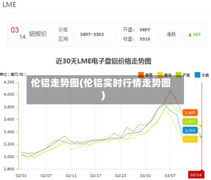Image resolution: width=211 pixels, height=180 pixels.
Task: Click the 4,000 y-axis label
Action: coord(9,94)
